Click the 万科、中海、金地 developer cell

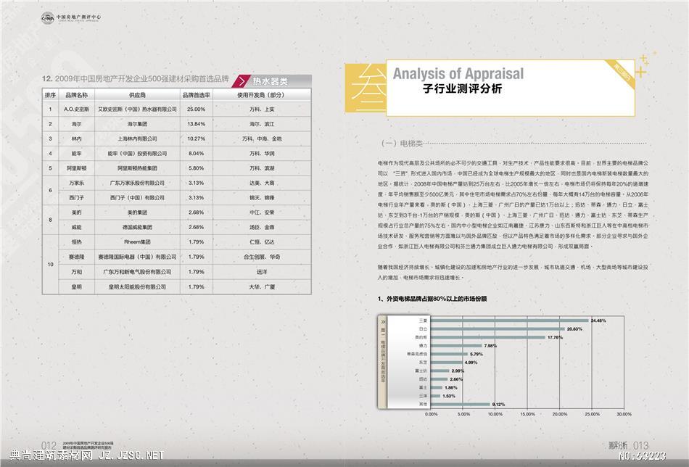[x=262, y=139]
